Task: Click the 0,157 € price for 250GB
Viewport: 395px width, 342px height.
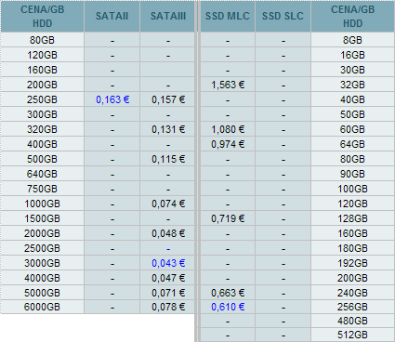Action: tap(168, 99)
